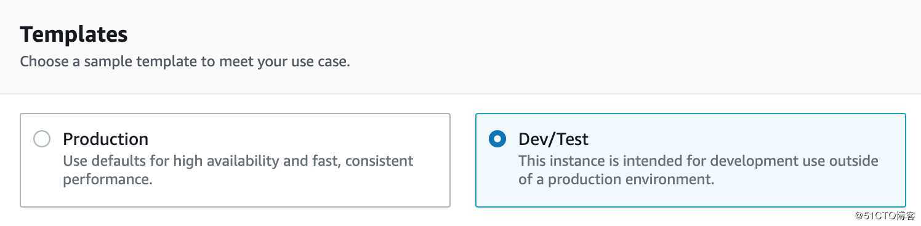
Task: Click the gray Templates header panel background
Action: (x=616, y=43)
